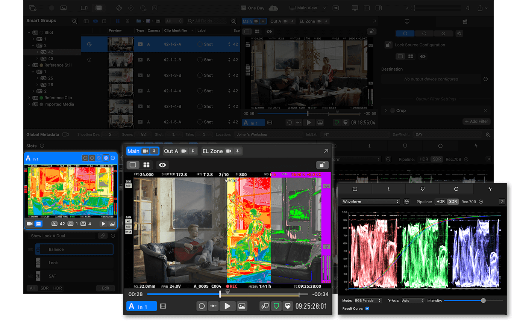
Task: Switch the Pipeline to HDR
Action: (x=441, y=201)
